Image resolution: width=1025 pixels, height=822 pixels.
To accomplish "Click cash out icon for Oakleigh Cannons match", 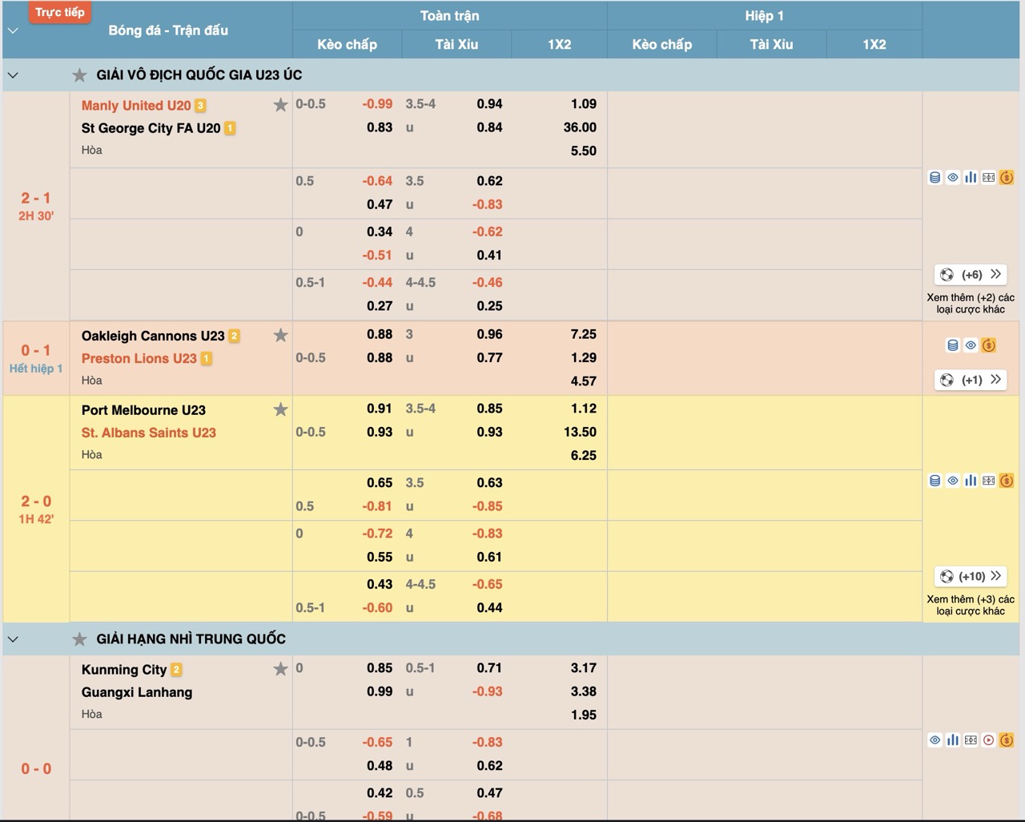I will coord(989,345).
